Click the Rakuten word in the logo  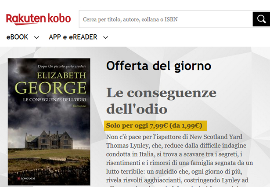coord(25,19)
